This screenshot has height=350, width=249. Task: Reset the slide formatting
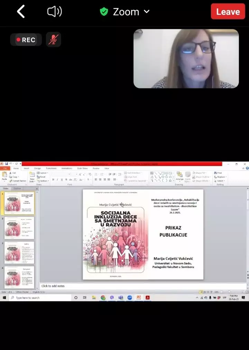[x=41, y=177]
